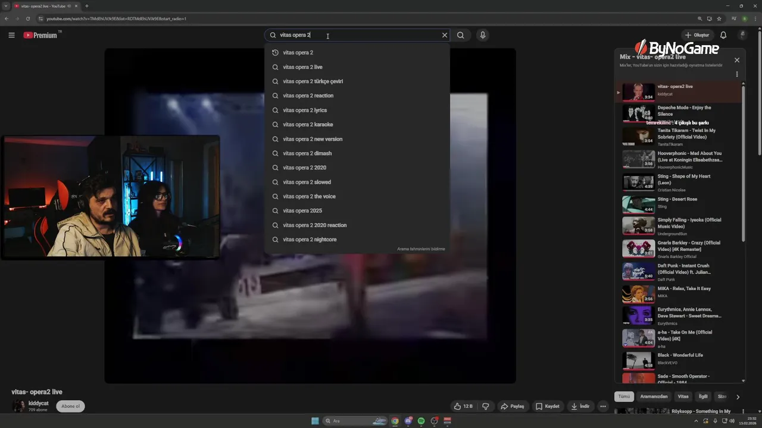Select suggestion "vitas opera 2 reaction"
762x428 pixels.
pyautogui.click(x=357, y=96)
